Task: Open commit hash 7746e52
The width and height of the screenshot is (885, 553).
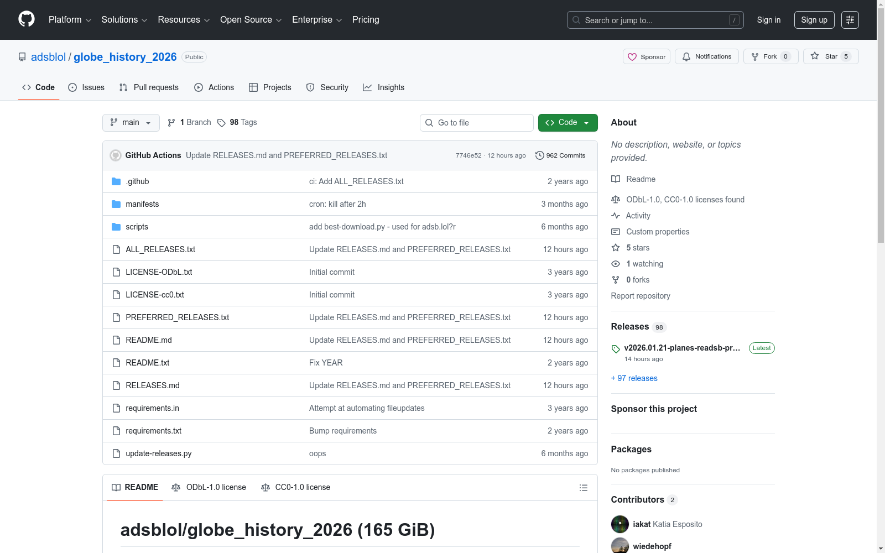Action: tap(468, 155)
